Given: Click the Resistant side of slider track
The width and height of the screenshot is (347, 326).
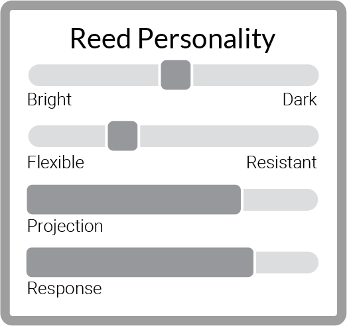Looking at the screenshot, I should [230, 136].
